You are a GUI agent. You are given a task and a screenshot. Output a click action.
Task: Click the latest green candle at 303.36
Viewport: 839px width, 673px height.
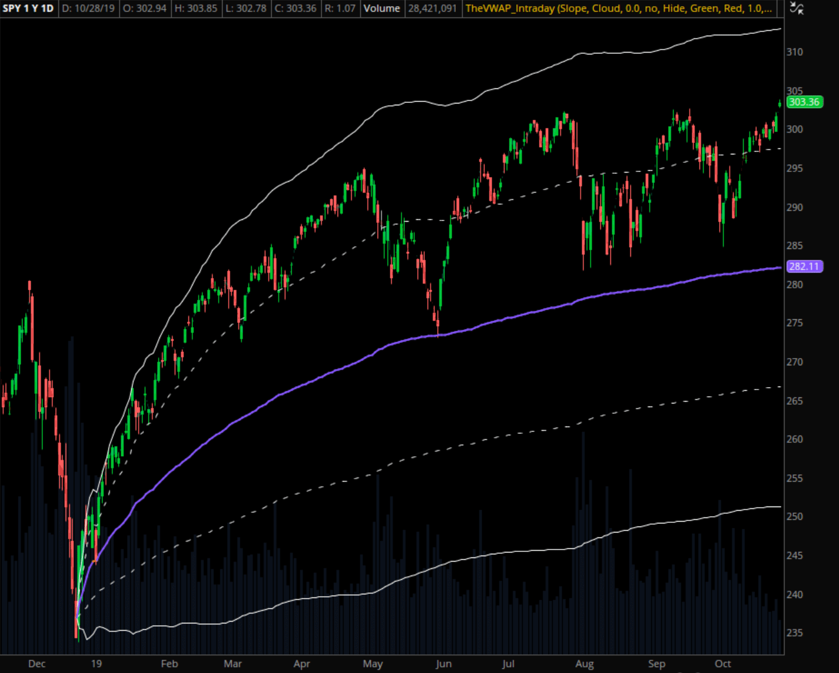pyautogui.click(x=780, y=104)
